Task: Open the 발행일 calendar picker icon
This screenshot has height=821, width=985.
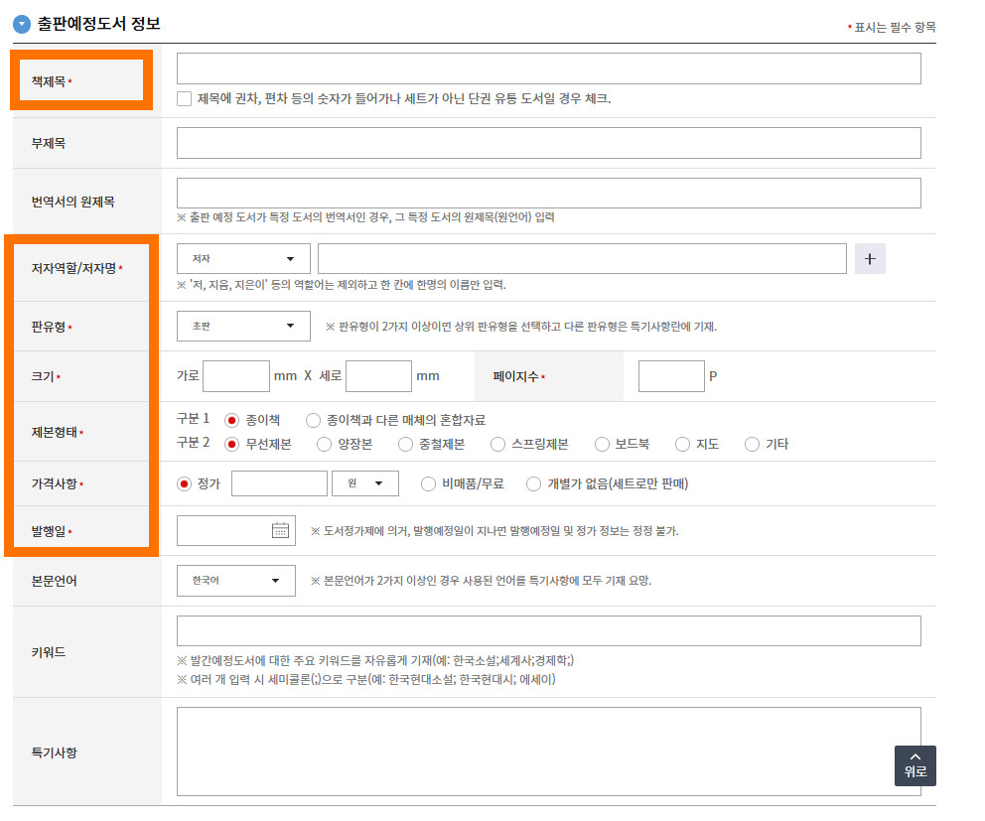Action: [280, 530]
